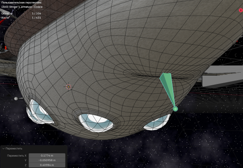
Task: Click the Y translation value field
Action: coord(47,160)
